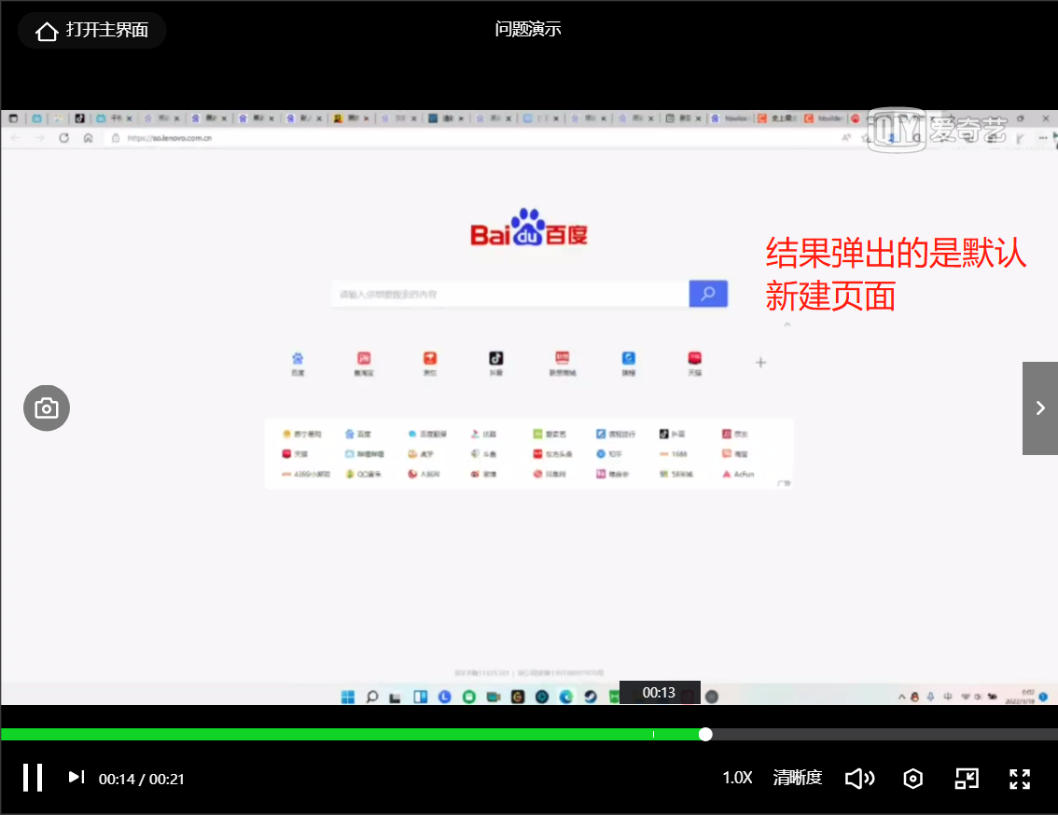Click the 00:14 / 00:21 time display
Viewport: 1058px width, 815px height.
[x=142, y=780]
